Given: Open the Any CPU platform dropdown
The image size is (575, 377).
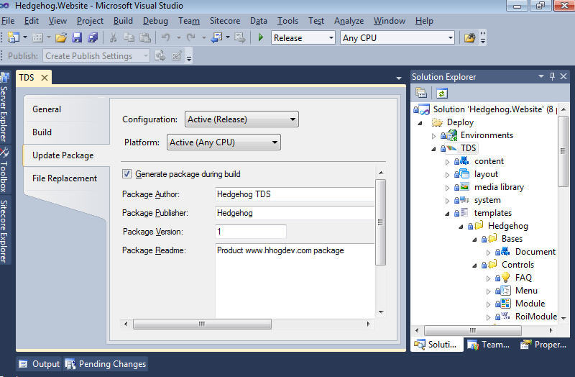Looking at the screenshot, I should pyautogui.click(x=397, y=38).
